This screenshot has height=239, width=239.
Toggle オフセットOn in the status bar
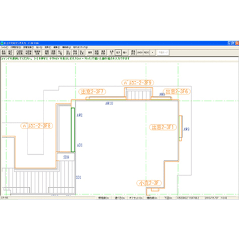(136, 198)
